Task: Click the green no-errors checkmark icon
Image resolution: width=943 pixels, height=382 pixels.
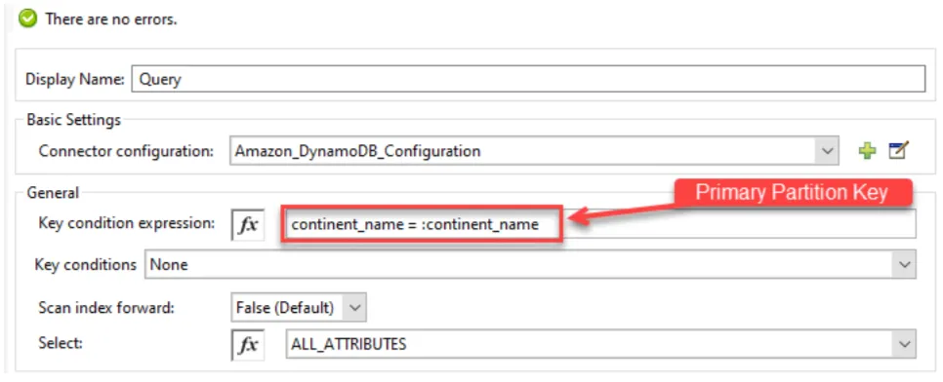Action: pos(27,19)
